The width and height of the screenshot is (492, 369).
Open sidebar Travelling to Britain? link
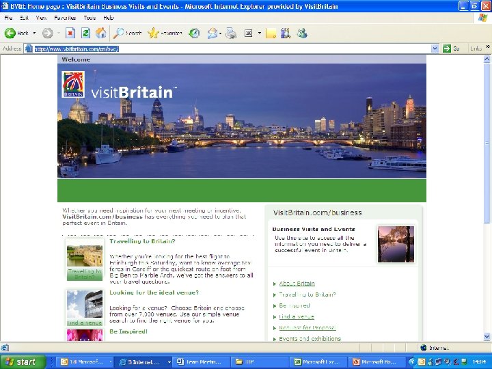point(307,295)
